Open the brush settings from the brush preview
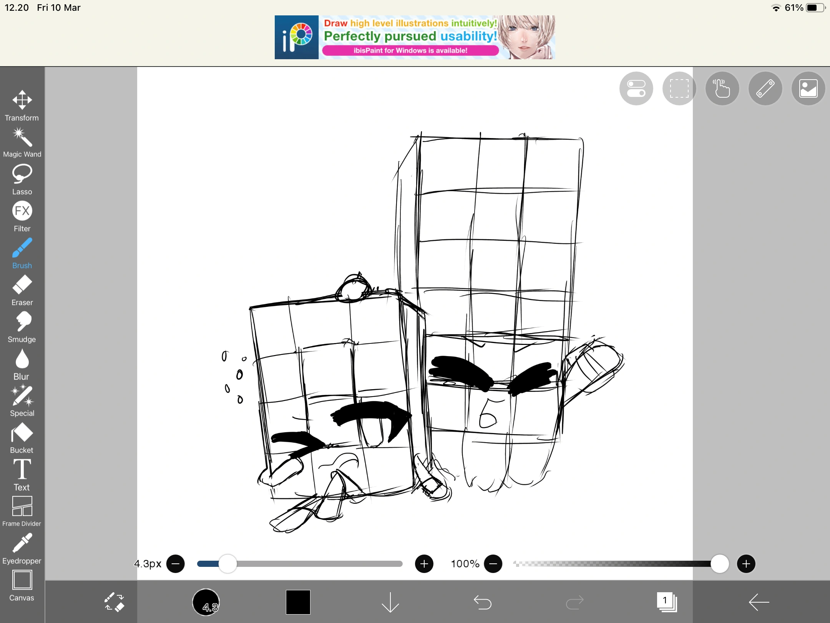This screenshot has height=623, width=830. (206, 602)
